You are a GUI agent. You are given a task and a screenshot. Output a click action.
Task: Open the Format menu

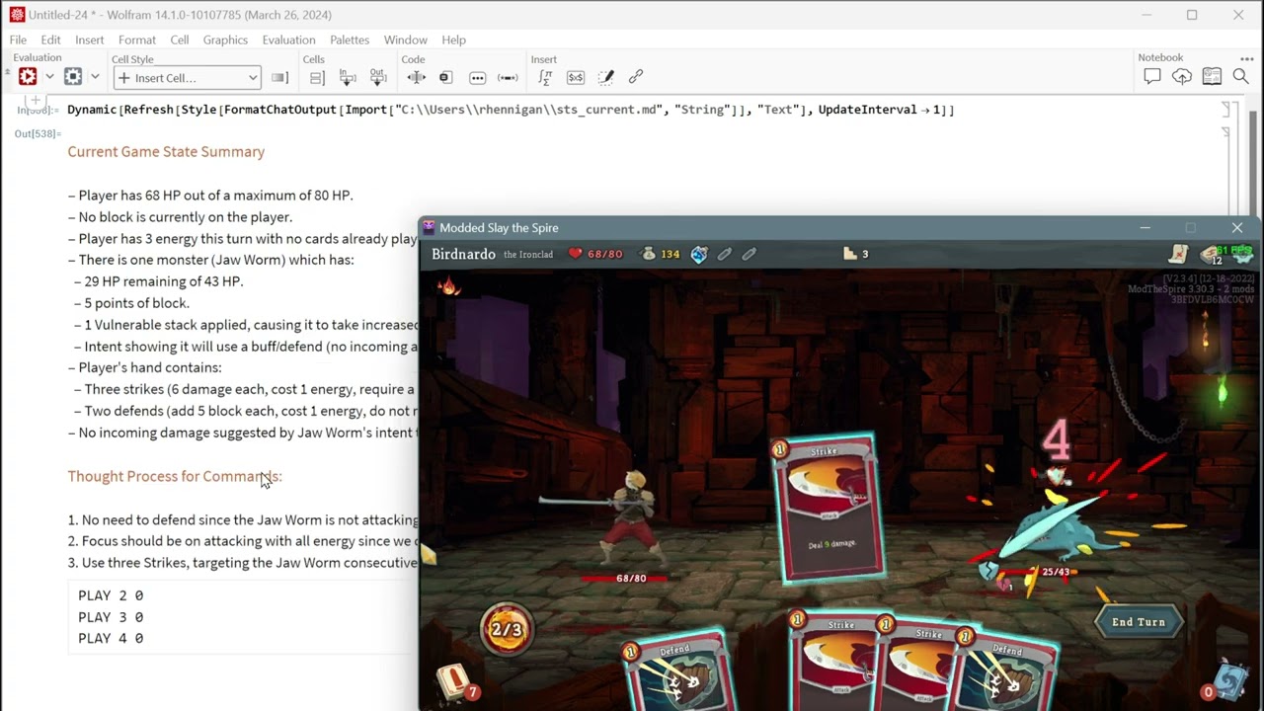(137, 39)
